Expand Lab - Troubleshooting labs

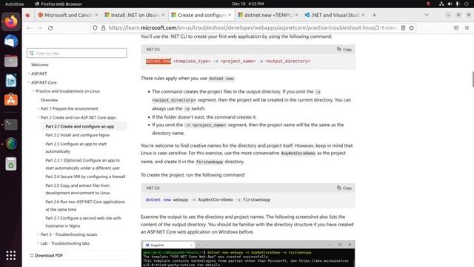point(39,243)
